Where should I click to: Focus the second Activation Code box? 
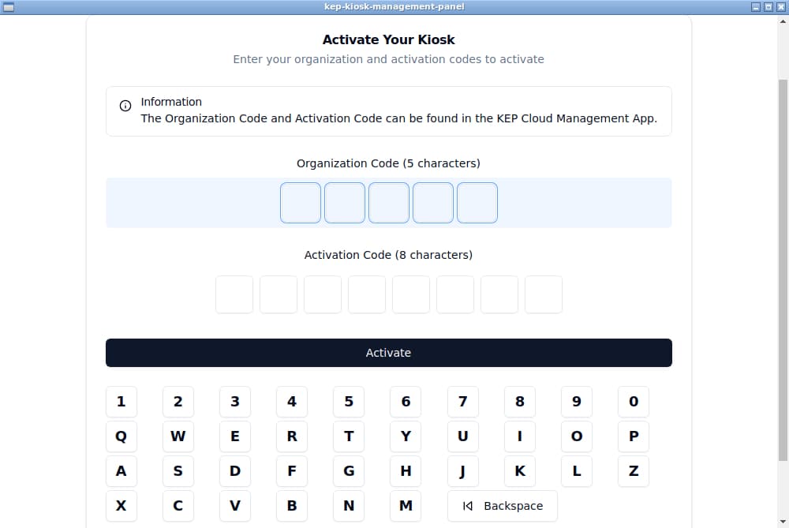point(279,294)
